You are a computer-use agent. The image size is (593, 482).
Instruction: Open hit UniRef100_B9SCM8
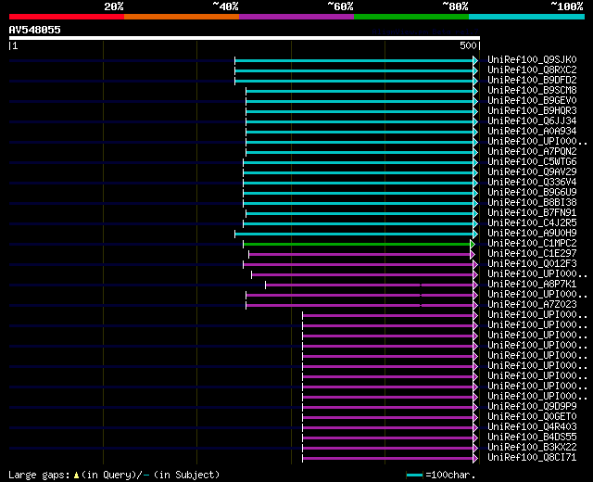[x=532, y=91]
